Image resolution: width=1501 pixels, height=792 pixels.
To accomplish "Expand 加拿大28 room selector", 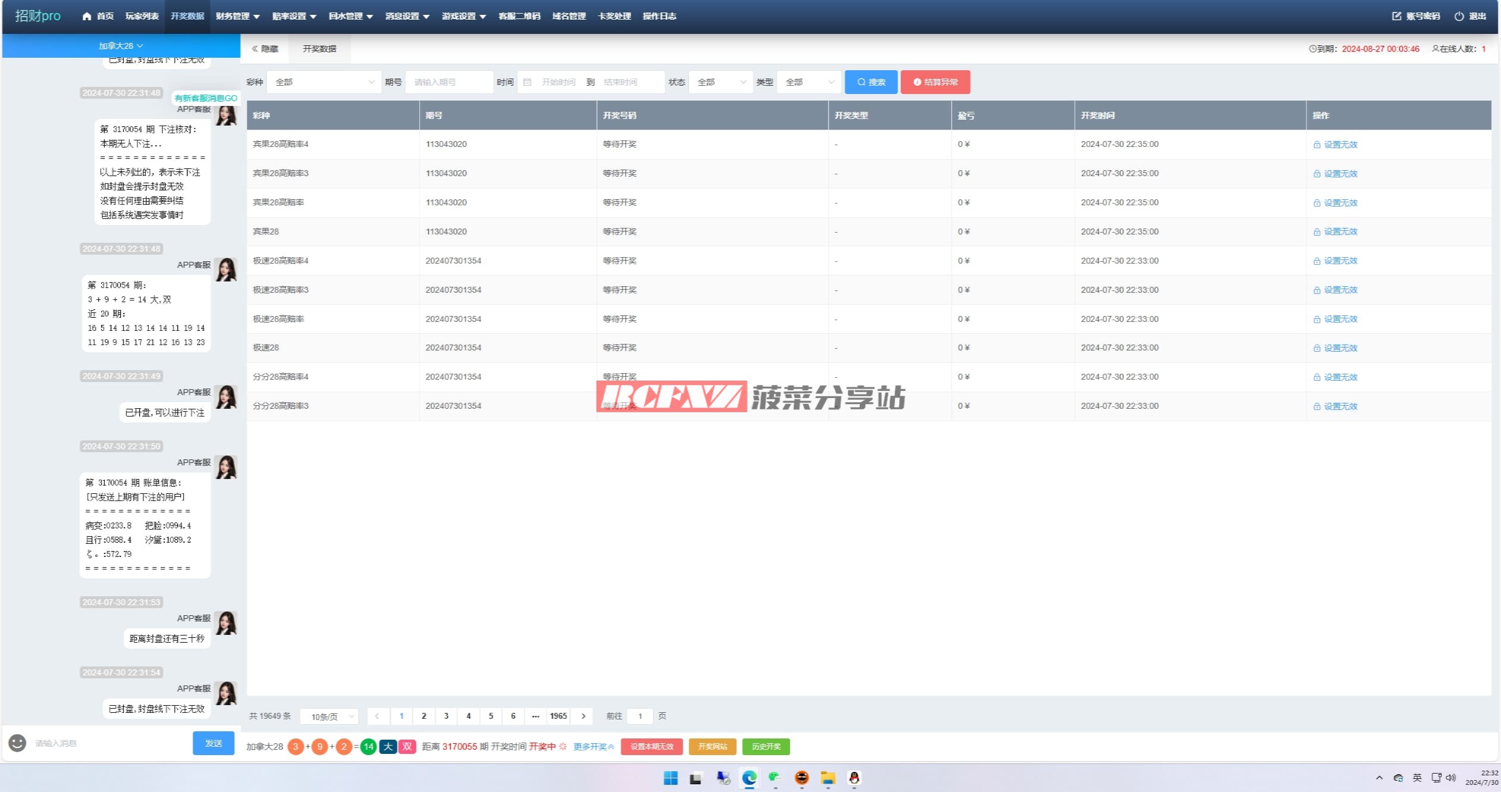I will (121, 46).
